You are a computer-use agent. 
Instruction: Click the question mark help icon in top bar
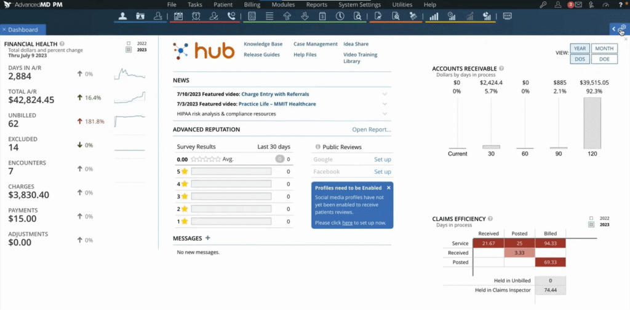[x=621, y=5]
